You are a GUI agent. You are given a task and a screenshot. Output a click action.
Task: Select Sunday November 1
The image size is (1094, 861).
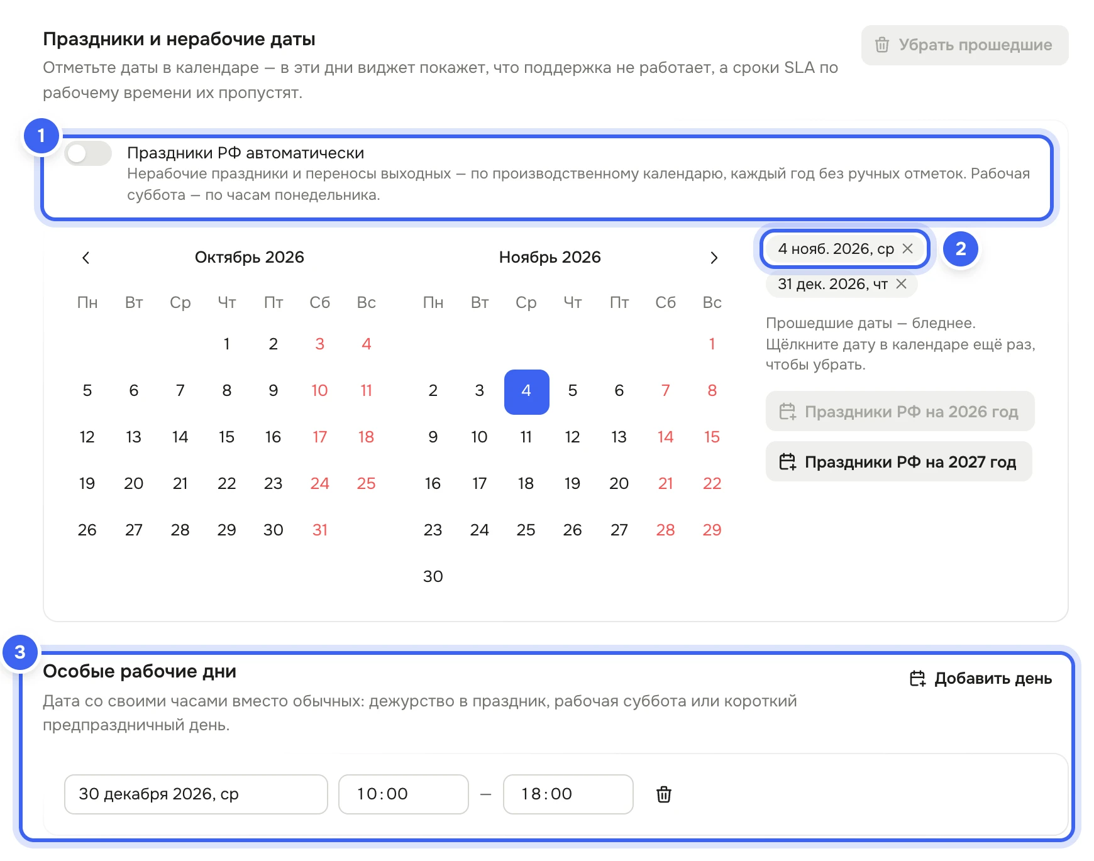click(712, 344)
